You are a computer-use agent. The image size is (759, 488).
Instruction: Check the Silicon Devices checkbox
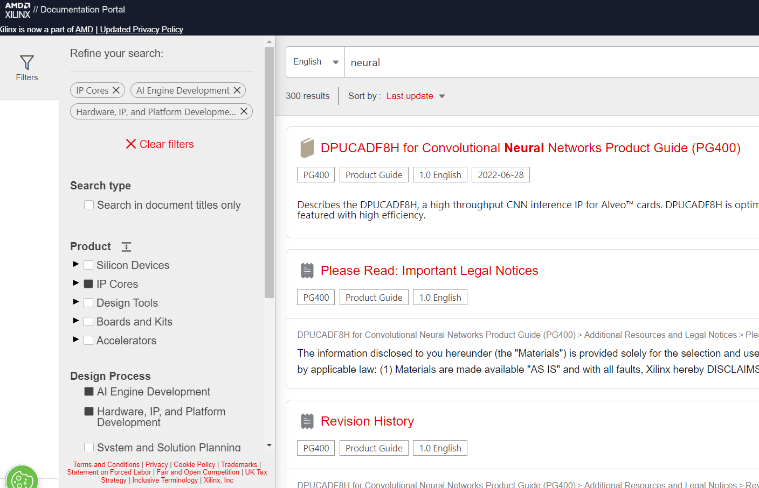(x=88, y=265)
